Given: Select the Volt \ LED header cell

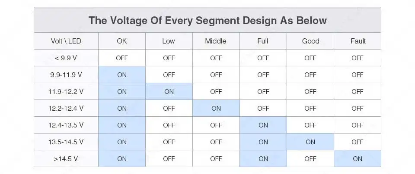Looking at the screenshot, I should point(66,41).
